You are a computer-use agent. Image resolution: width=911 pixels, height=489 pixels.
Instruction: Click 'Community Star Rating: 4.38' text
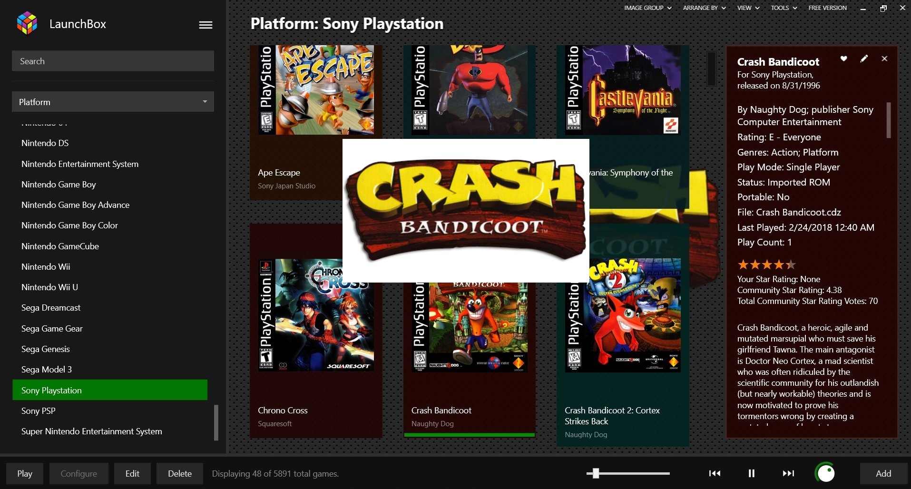coord(790,290)
